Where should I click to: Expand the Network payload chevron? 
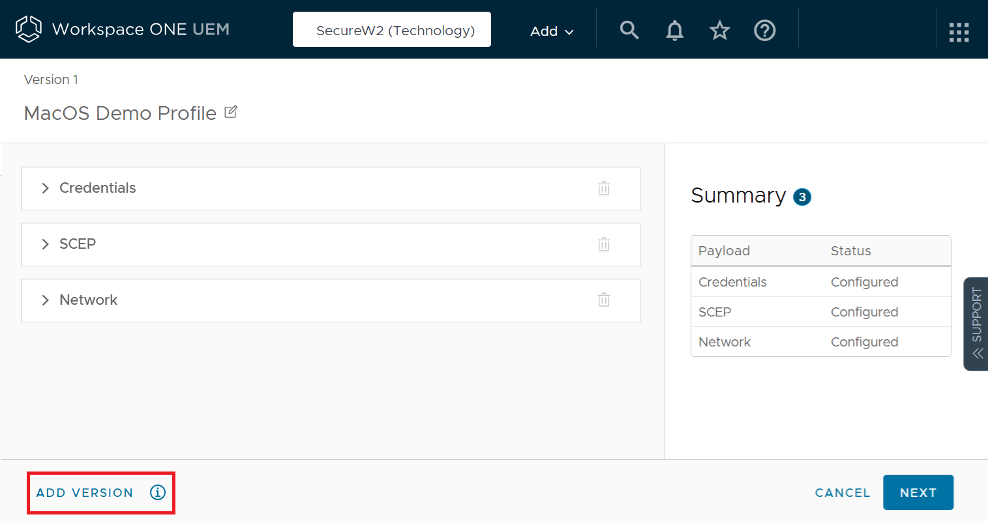45,300
